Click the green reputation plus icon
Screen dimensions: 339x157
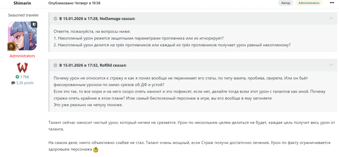(17, 77)
